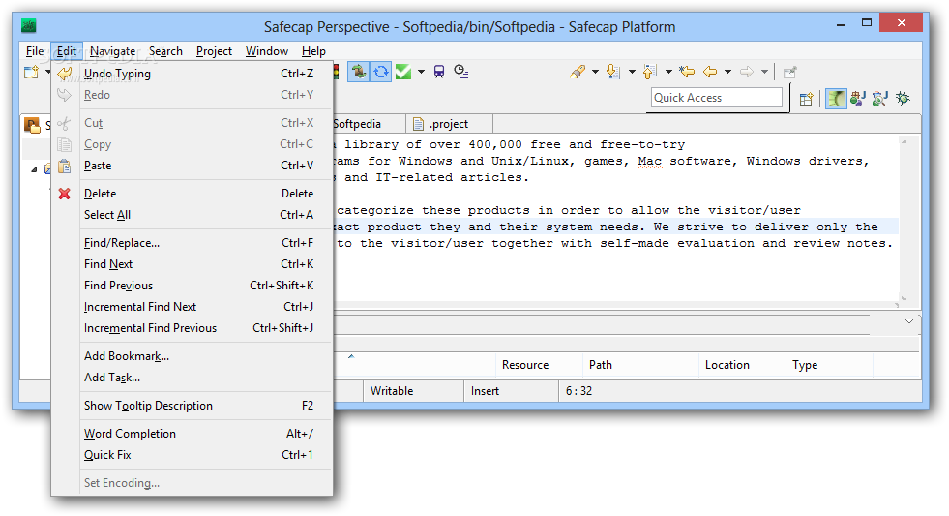This screenshot has height=516, width=949.
Task: Open the Forward history dropdown arrow
Action: [765, 72]
